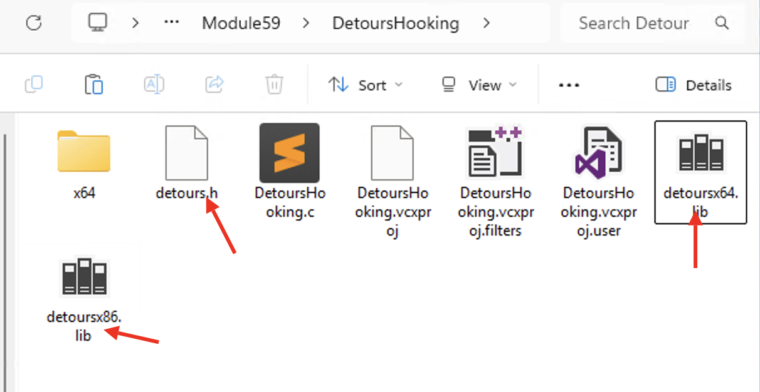Click the Rename toolbar icon
The image size is (760, 392).
tap(154, 85)
